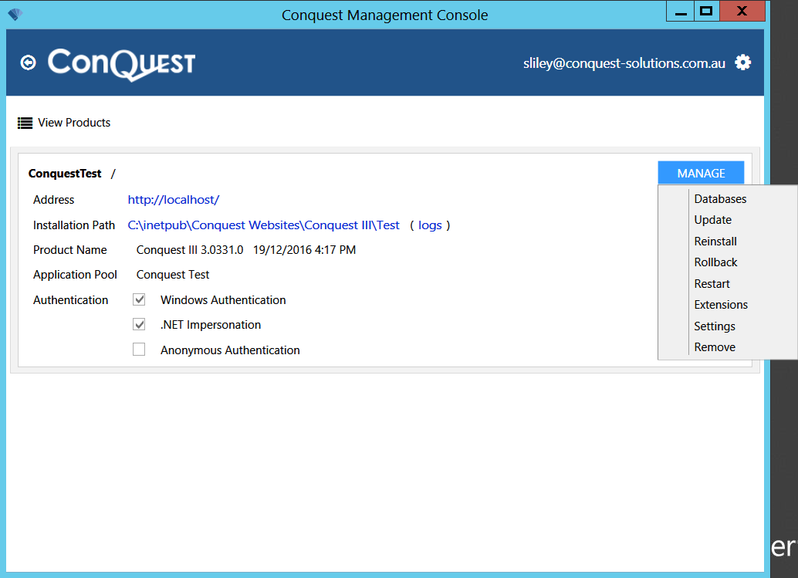Open the http://localhost/ address link
This screenshot has height=578, width=798.
173,199
